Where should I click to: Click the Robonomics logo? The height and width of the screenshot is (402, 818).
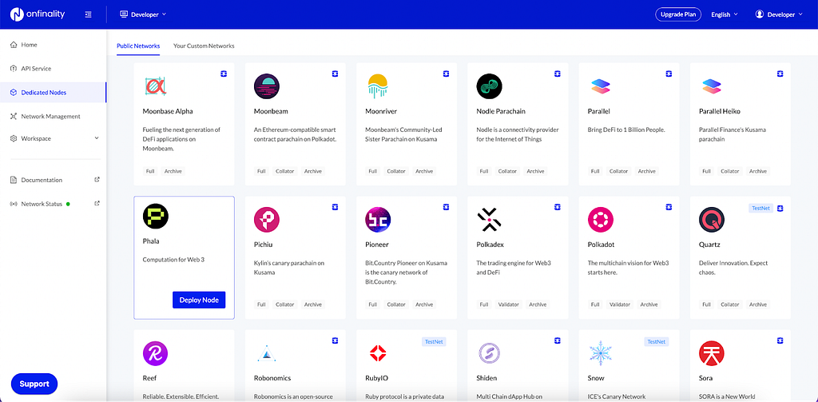(x=267, y=353)
